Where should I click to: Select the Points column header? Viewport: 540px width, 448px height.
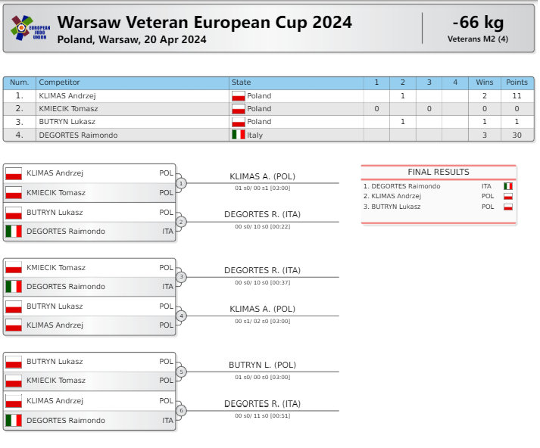[x=517, y=82]
